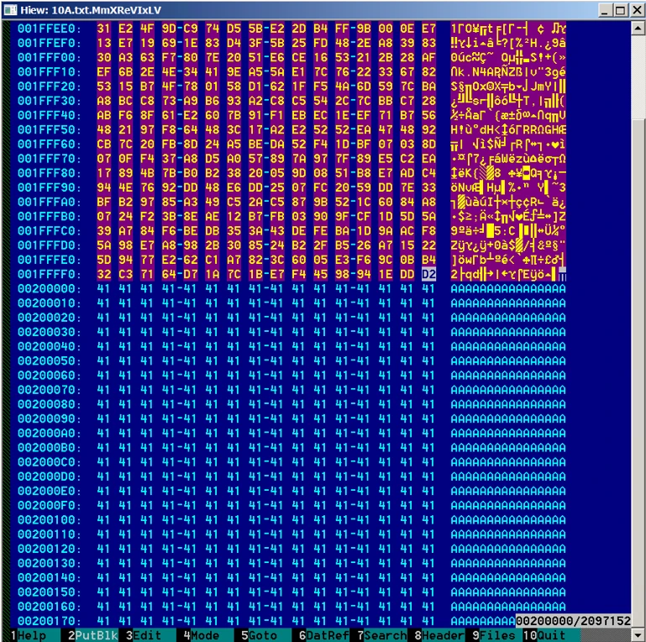The width and height of the screenshot is (646, 642).
Task: Click the highlighted D2 byte at 001FFFF0
Action: click(428, 274)
